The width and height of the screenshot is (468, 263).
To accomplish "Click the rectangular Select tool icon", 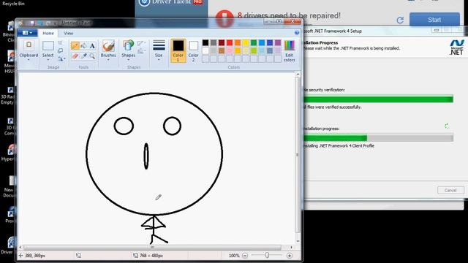I will [x=48, y=45].
